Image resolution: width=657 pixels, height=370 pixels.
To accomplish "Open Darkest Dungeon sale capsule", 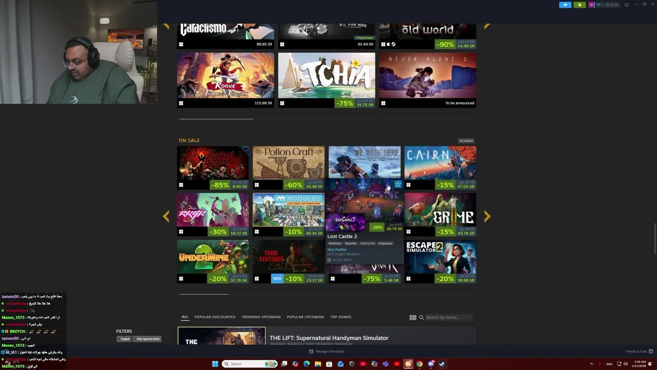I will click(213, 168).
